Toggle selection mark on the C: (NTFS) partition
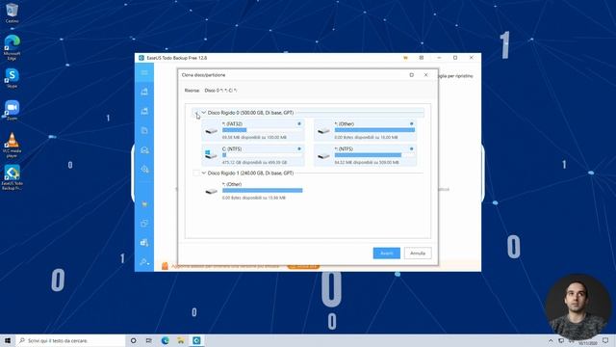Image resolution: width=616 pixels, height=347 pixels. click(x=299, y=149)
